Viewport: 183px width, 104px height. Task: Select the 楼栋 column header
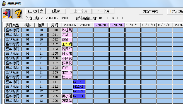tap(28, 25)
